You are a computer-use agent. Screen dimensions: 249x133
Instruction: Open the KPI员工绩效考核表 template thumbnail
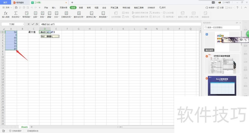coord(222,64)
